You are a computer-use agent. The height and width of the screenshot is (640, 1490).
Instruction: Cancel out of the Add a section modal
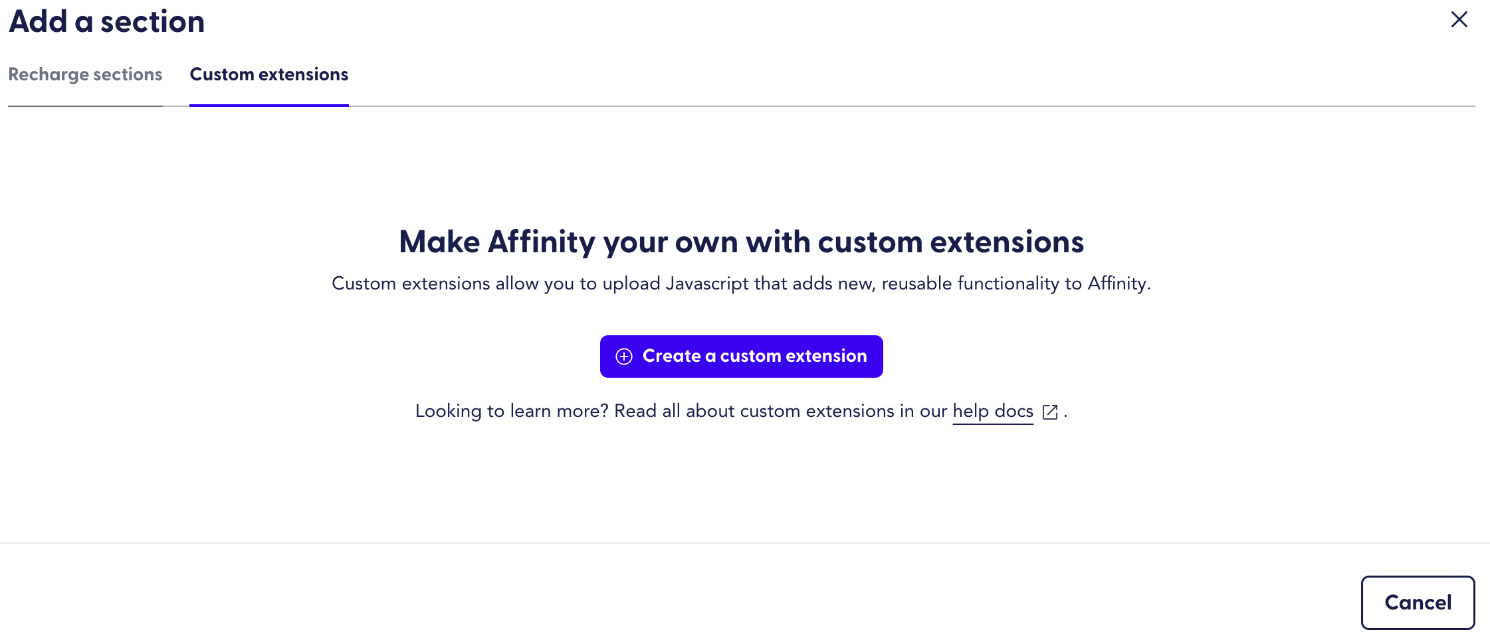click(1418, 602)
